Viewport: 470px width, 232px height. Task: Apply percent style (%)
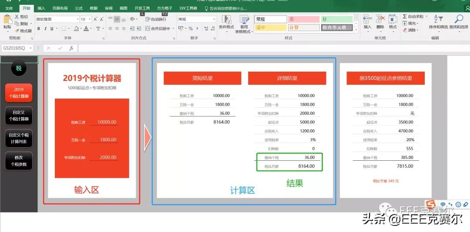point(191,28)
